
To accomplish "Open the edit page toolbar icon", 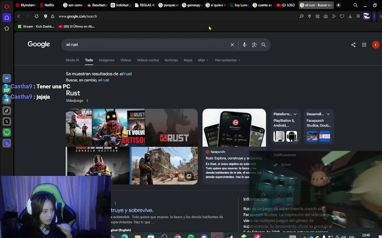I will [x=318, y=16].
